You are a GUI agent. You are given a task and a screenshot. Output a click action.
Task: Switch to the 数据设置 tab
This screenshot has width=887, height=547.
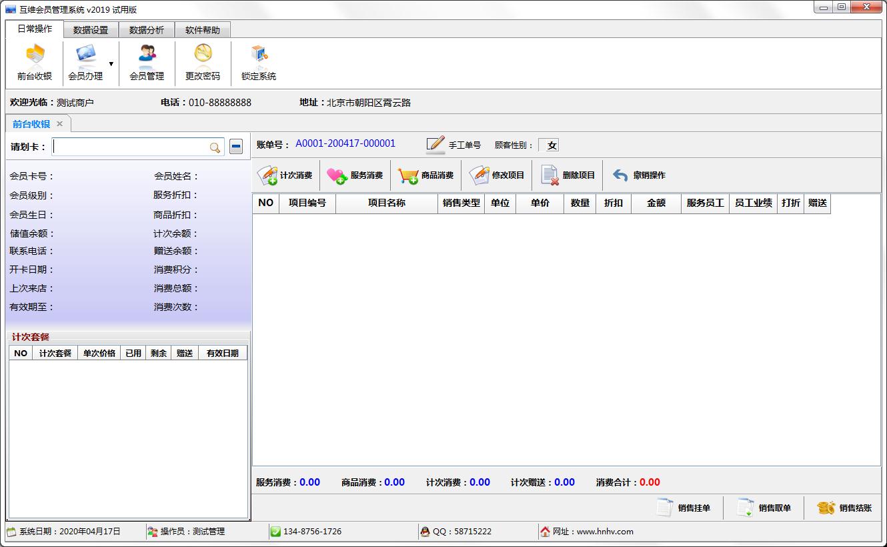coord(91,30)
